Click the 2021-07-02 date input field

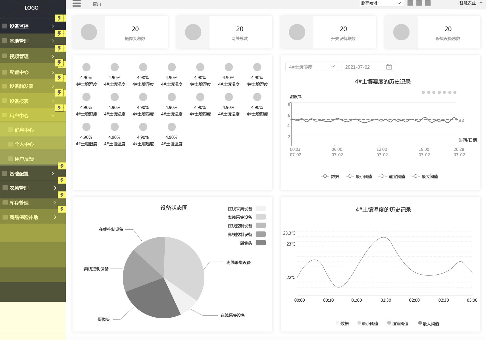point(368,67)
